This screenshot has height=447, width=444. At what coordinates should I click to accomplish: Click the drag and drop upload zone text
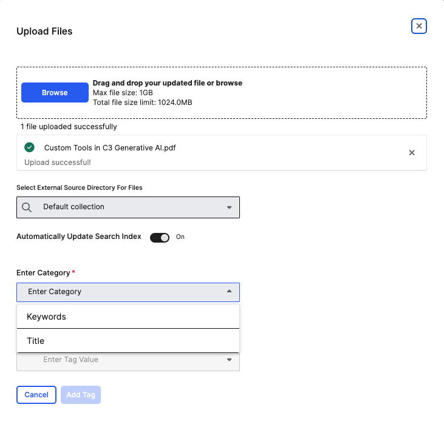point(167,83)
